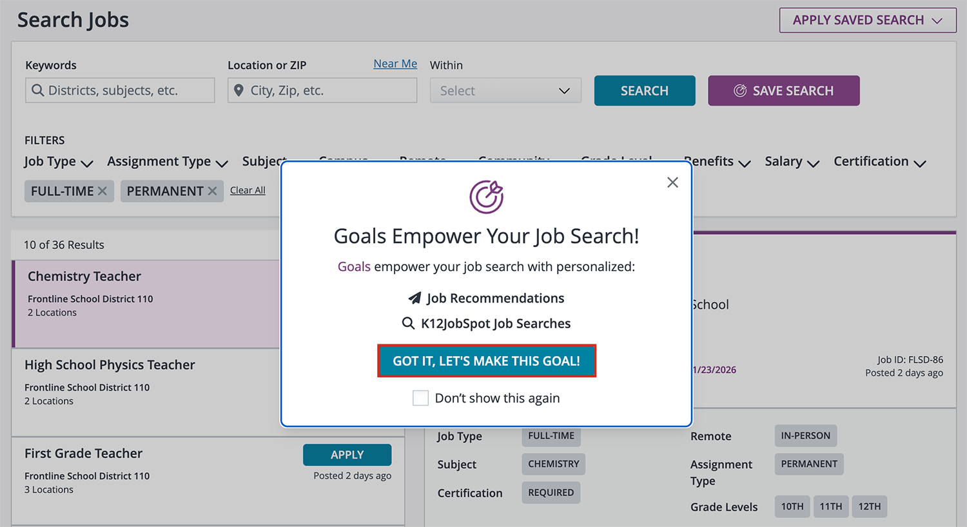Click the Near Me link

click(x=395, y=64)
